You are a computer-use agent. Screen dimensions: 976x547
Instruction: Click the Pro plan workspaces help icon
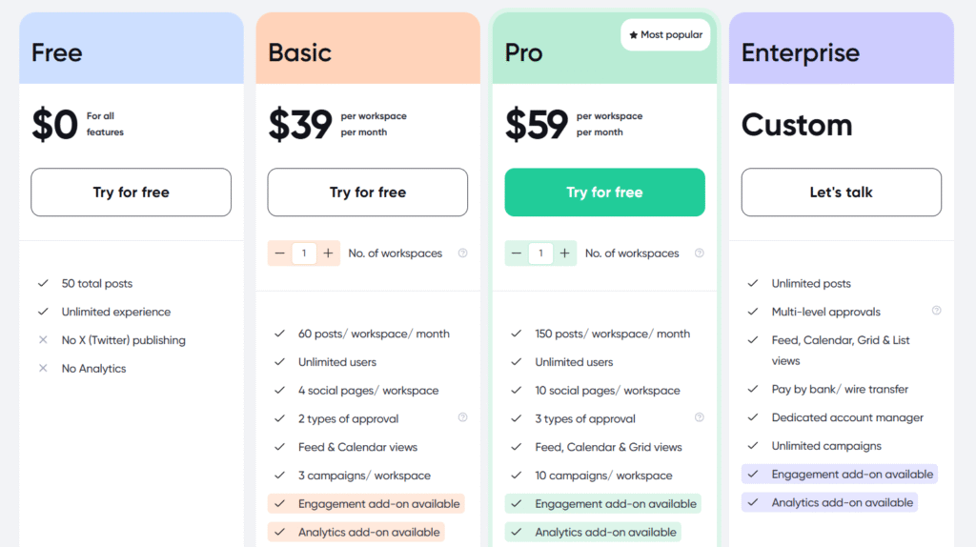[x=699, y=253]
